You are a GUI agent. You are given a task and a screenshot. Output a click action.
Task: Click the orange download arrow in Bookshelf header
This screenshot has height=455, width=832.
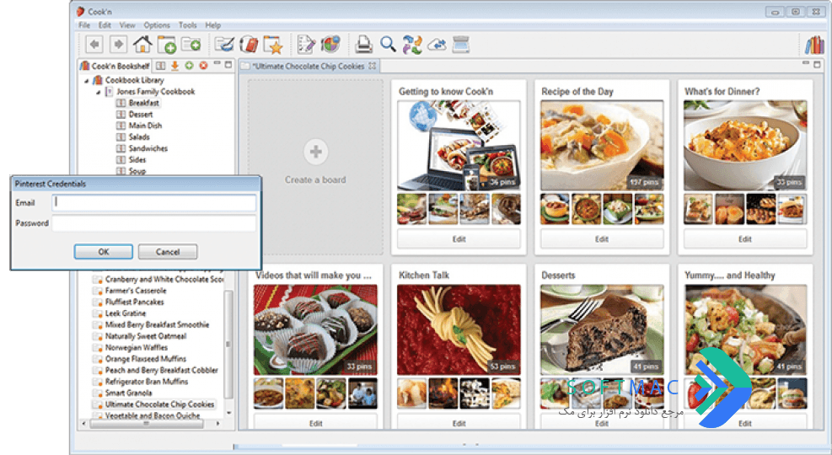pyautogui.click(x=174, y=66)
